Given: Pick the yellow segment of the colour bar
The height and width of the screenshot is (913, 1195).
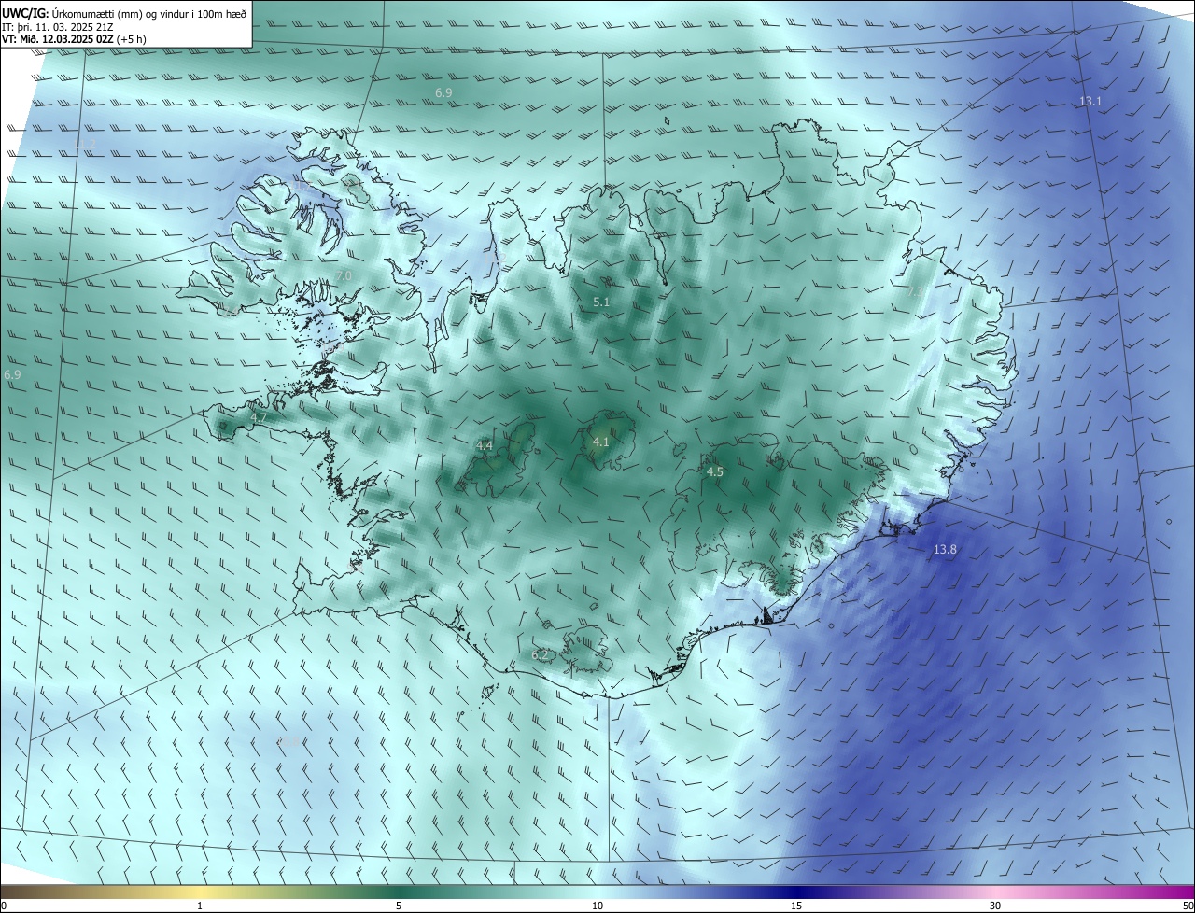Looking at the screenshot, I should (201, 892).
